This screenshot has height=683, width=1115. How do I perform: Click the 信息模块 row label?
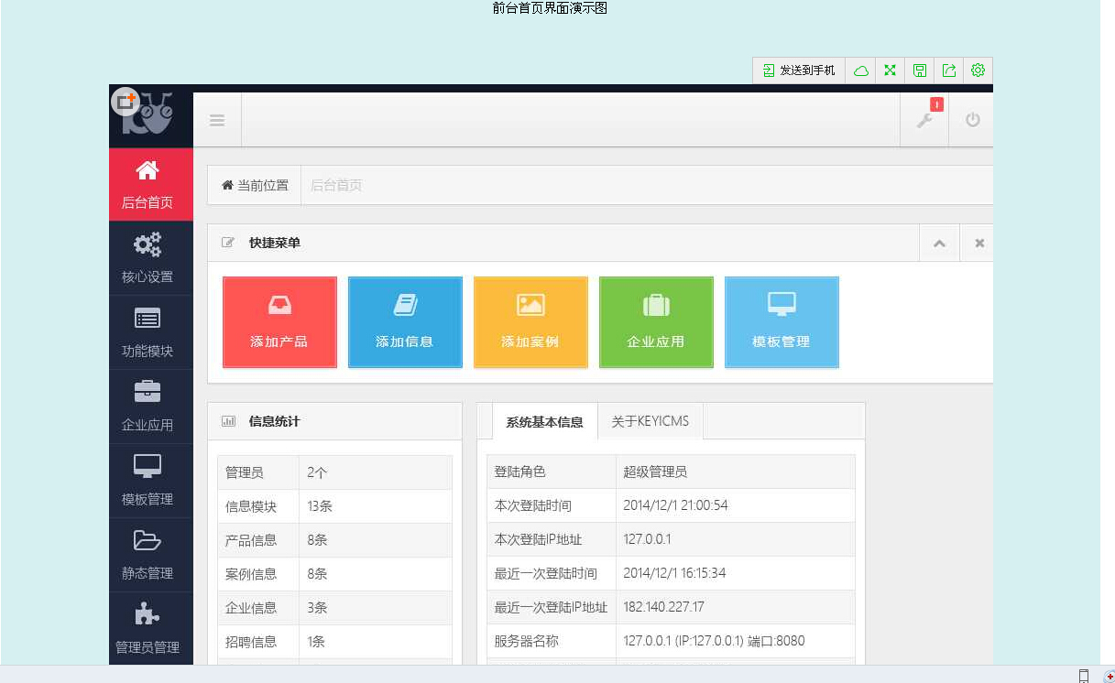(251, 506)
